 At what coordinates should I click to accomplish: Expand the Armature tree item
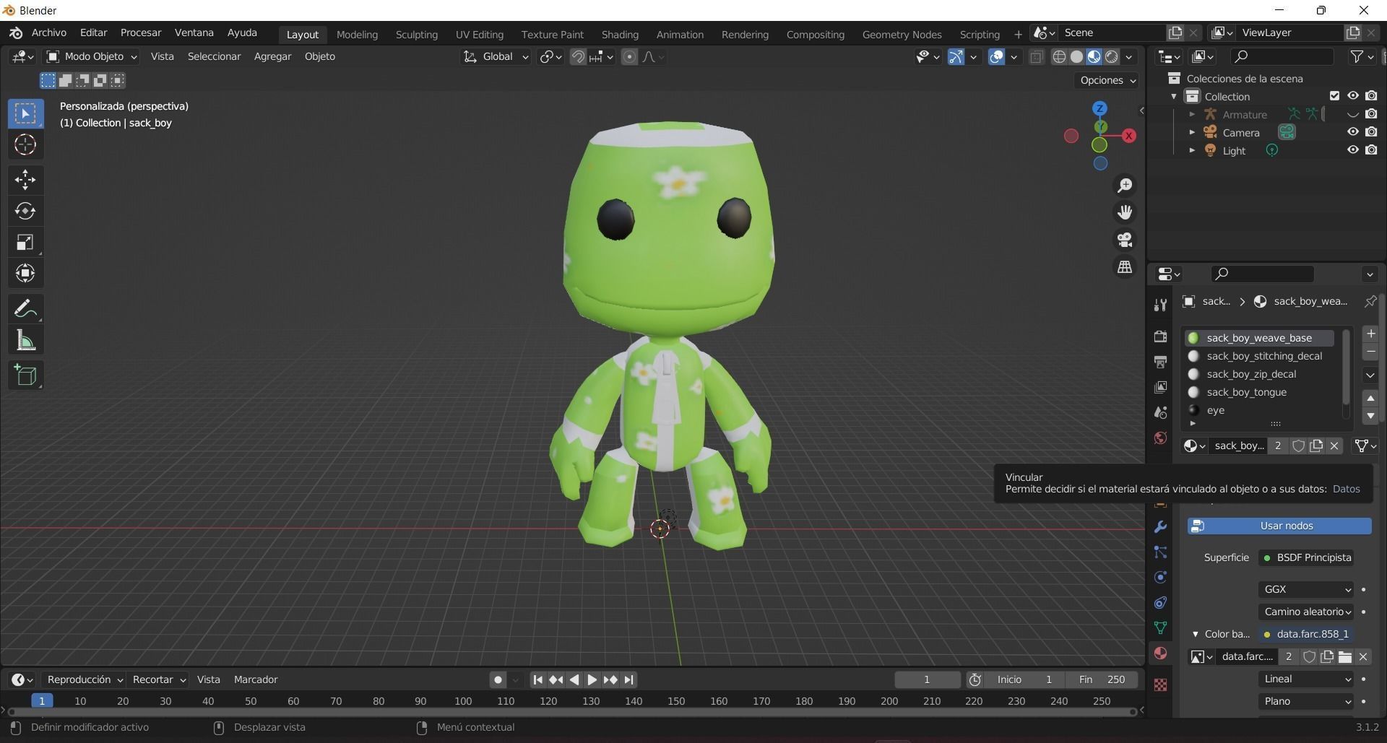(x=1192, y=114)
